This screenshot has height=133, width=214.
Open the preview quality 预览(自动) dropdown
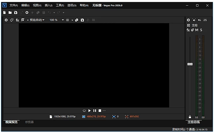(37, 20)
